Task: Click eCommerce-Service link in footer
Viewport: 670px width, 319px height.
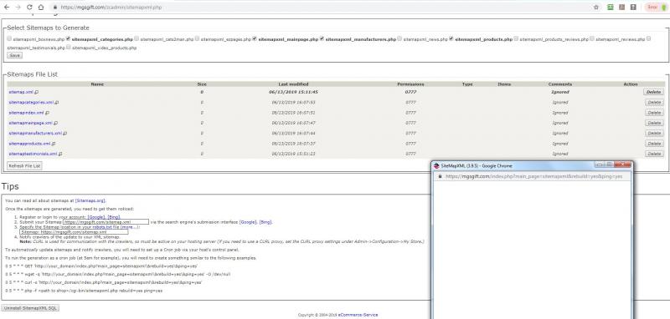Action: click(358, 315)
